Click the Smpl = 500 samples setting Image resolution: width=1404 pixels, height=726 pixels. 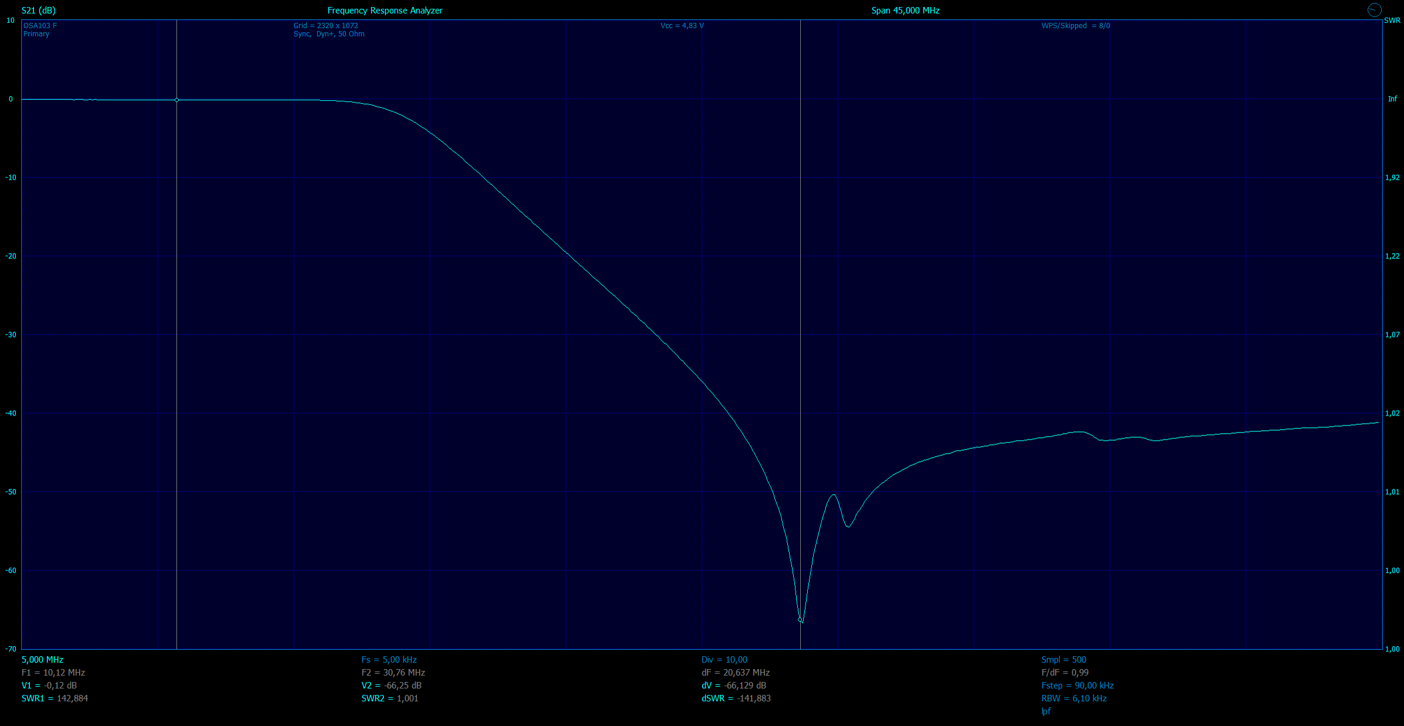1063,660
